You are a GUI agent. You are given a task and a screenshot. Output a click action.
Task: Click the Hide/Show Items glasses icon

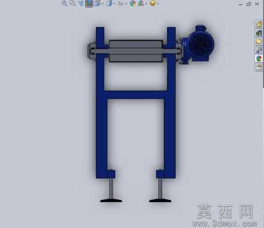[121, 3]
